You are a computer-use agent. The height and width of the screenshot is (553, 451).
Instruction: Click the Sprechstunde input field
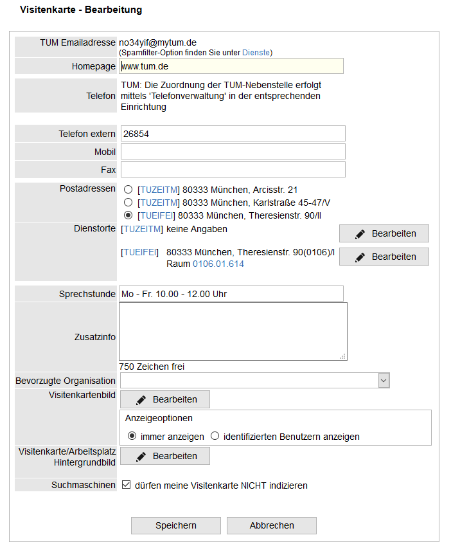coord(231,294)
